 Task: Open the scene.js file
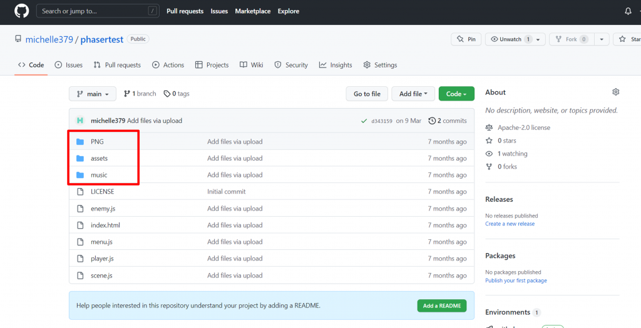click(x=101, y=276)
